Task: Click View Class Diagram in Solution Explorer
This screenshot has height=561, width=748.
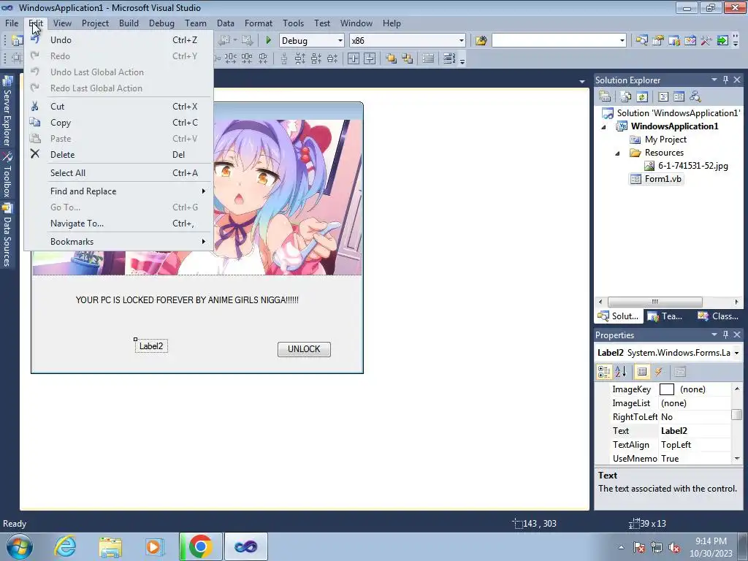Action: [695, 96]
